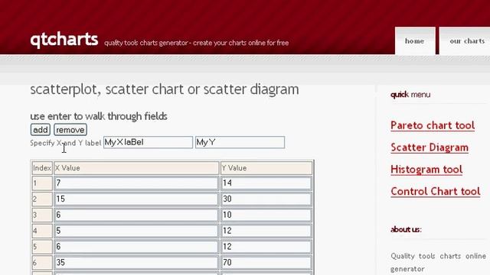
Task: Open the Scatter Diagram link
Action: click(x=430, y=147)
